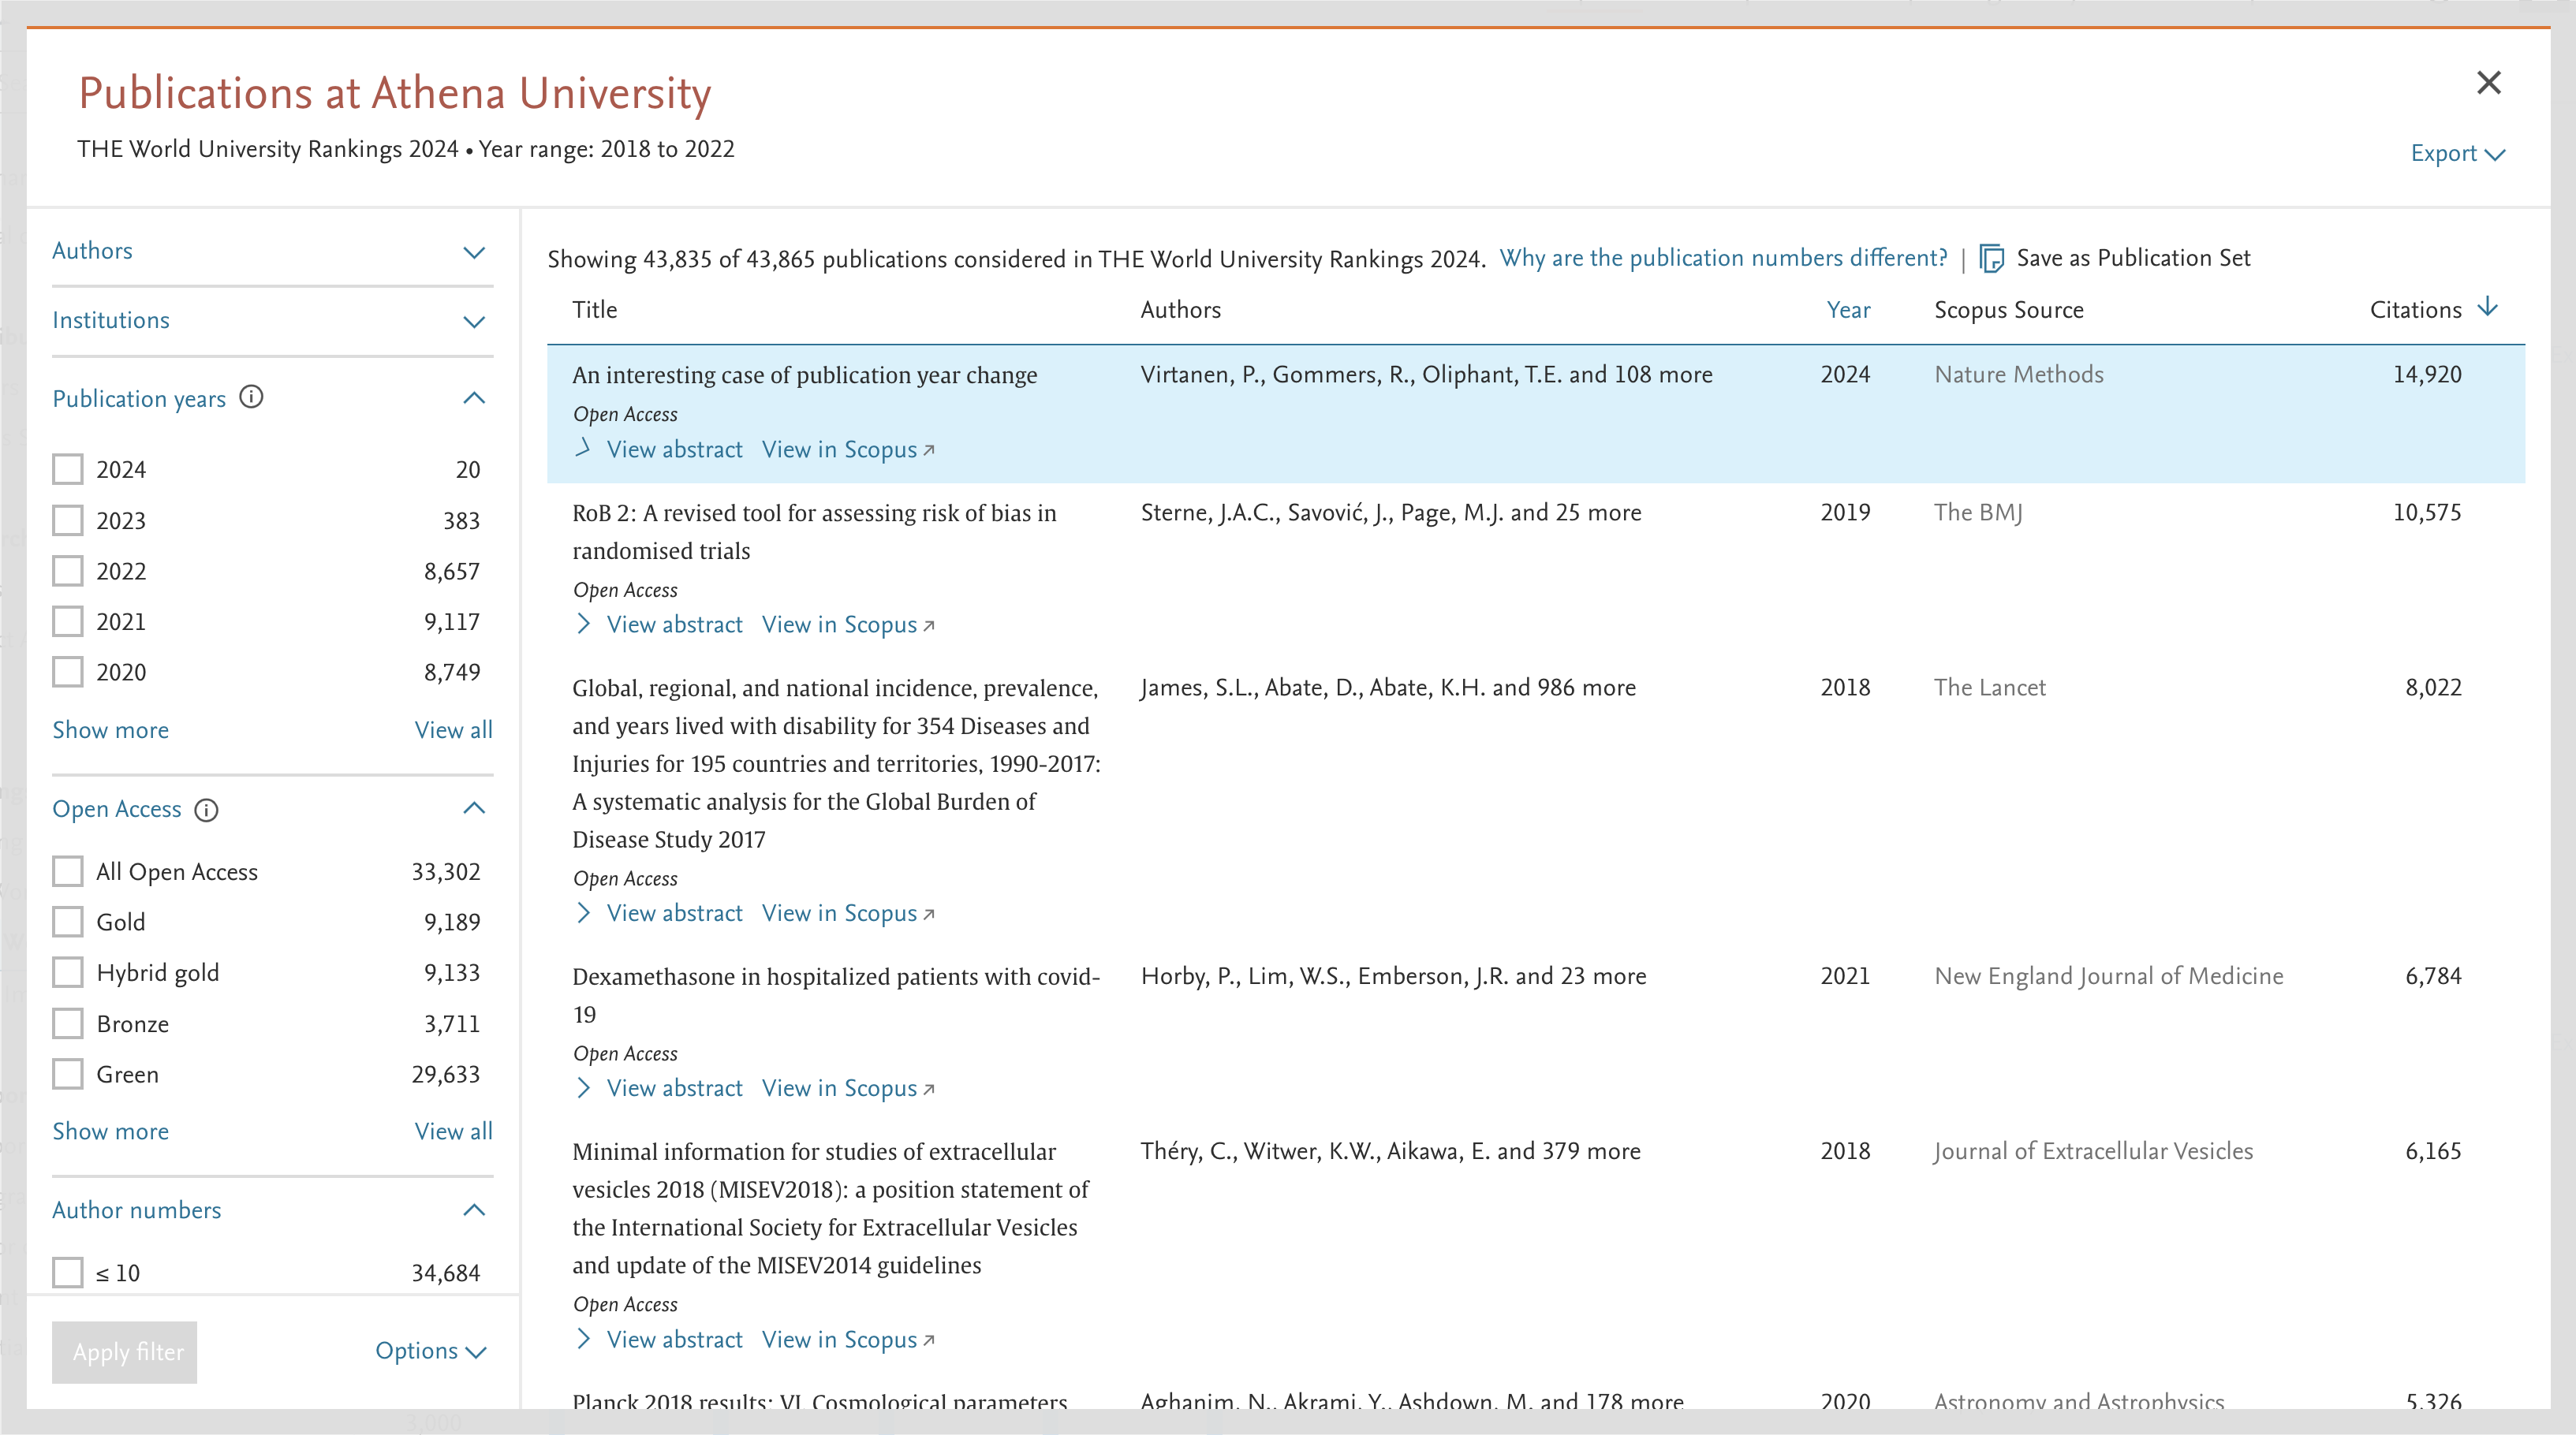Click Save as Publication Set text
Image resolution: width=2576 pixels, height=1435 pixels.
(x=2133, y=258)
